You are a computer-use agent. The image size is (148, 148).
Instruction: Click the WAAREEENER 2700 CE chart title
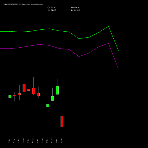pyautogui.click(x=23, y=4)
